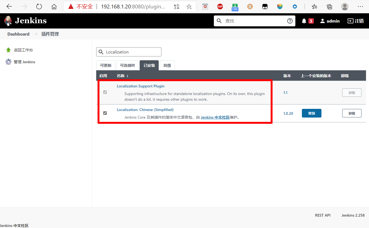Go to browser home page icon
The image size is (369, 228).
[54, 7]
